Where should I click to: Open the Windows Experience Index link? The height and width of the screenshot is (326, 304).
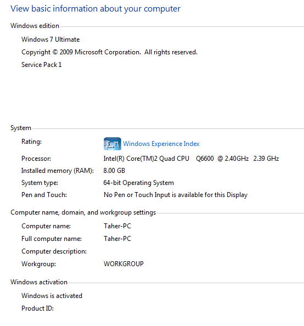(161, 144)
